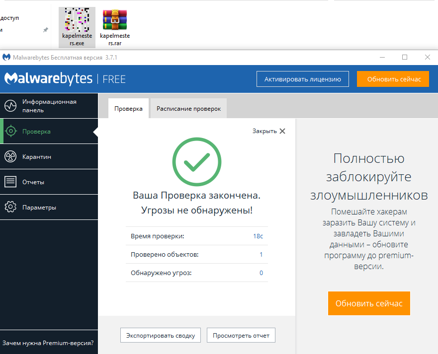Click Зачем нужна Premium-версия? link
Image resolution: width=438 pixels, height=354 pixels.
(x=48, y=343)
